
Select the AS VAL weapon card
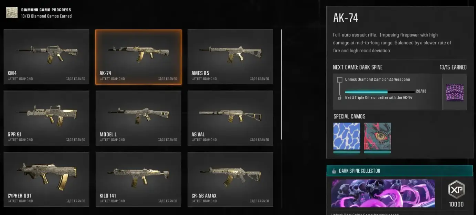point(230,118)
